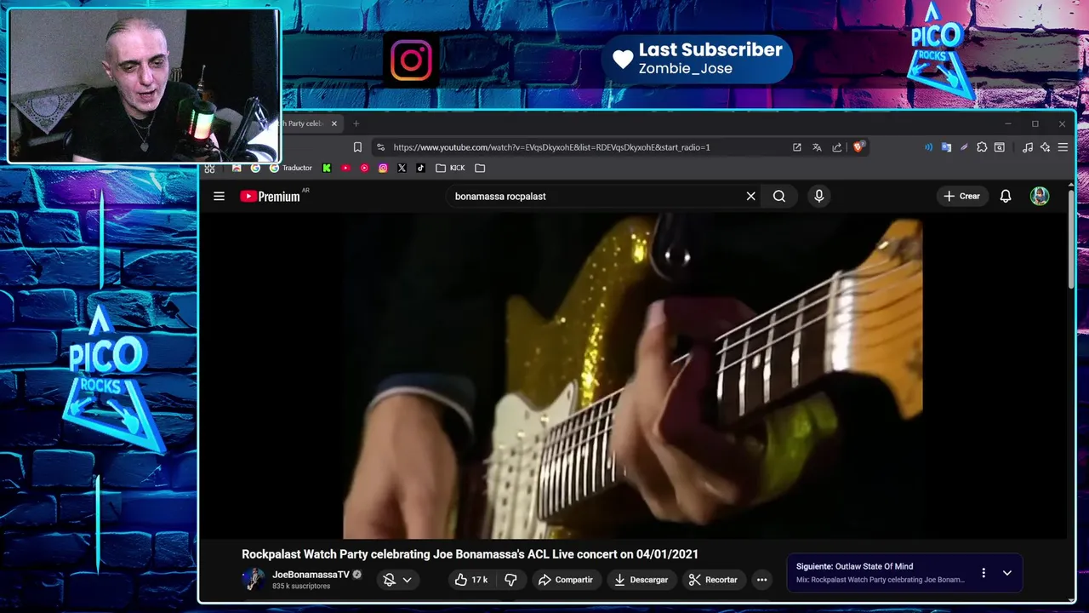This screenshot has height=613, width=1089.
Task: Expand the Siguiente mix playlist panel
Action: (1007, 573)
